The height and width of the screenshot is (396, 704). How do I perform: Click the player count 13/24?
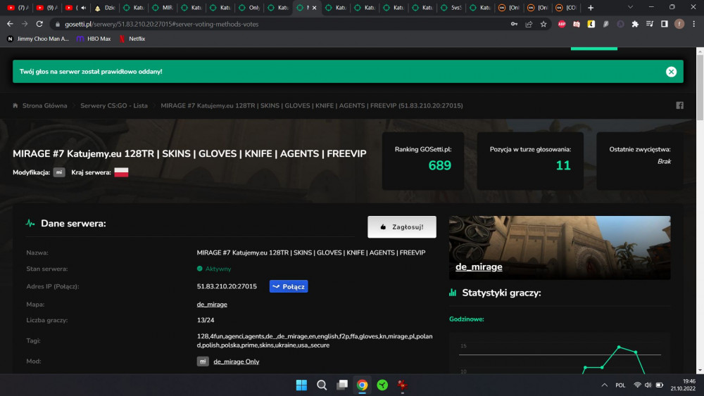tap(205, 320)
